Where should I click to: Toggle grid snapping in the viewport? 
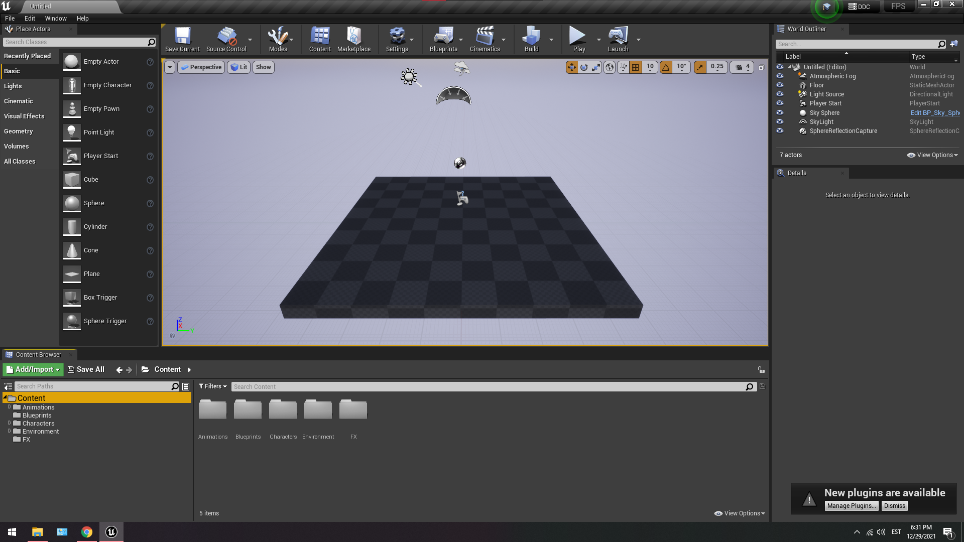tap(636, 67)
